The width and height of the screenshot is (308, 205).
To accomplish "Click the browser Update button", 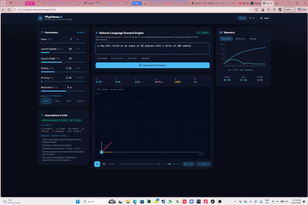I will [289, 10].
